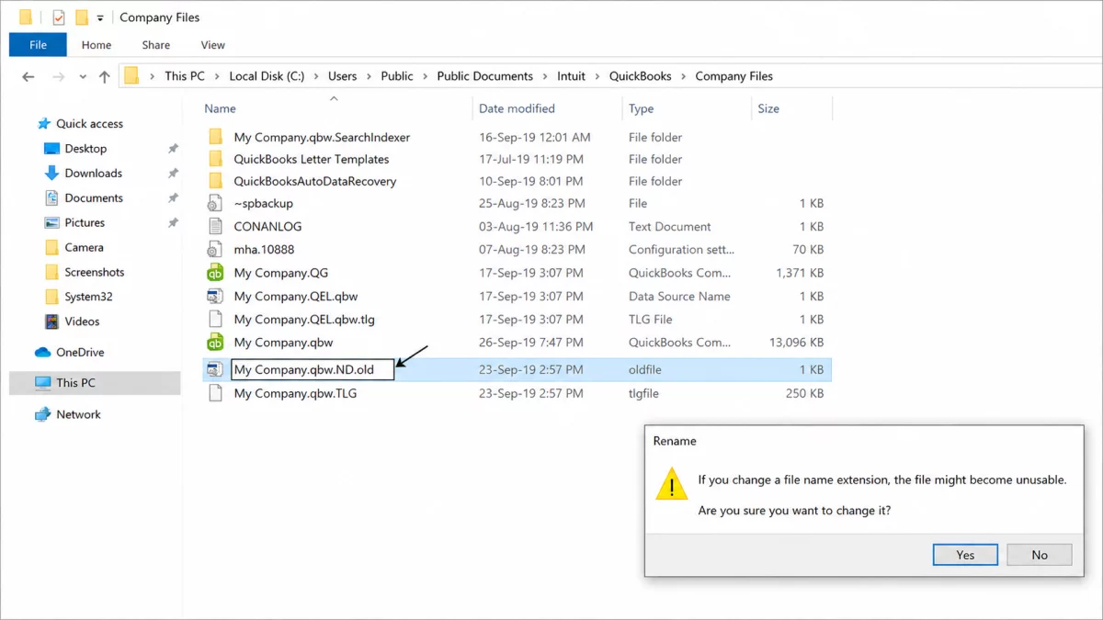Open Camera folder in the sidebar
The image size is (1103, 620).
coord(84,247)
